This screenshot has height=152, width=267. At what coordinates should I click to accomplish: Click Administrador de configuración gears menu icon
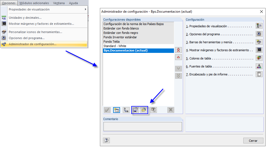[4, 44]
